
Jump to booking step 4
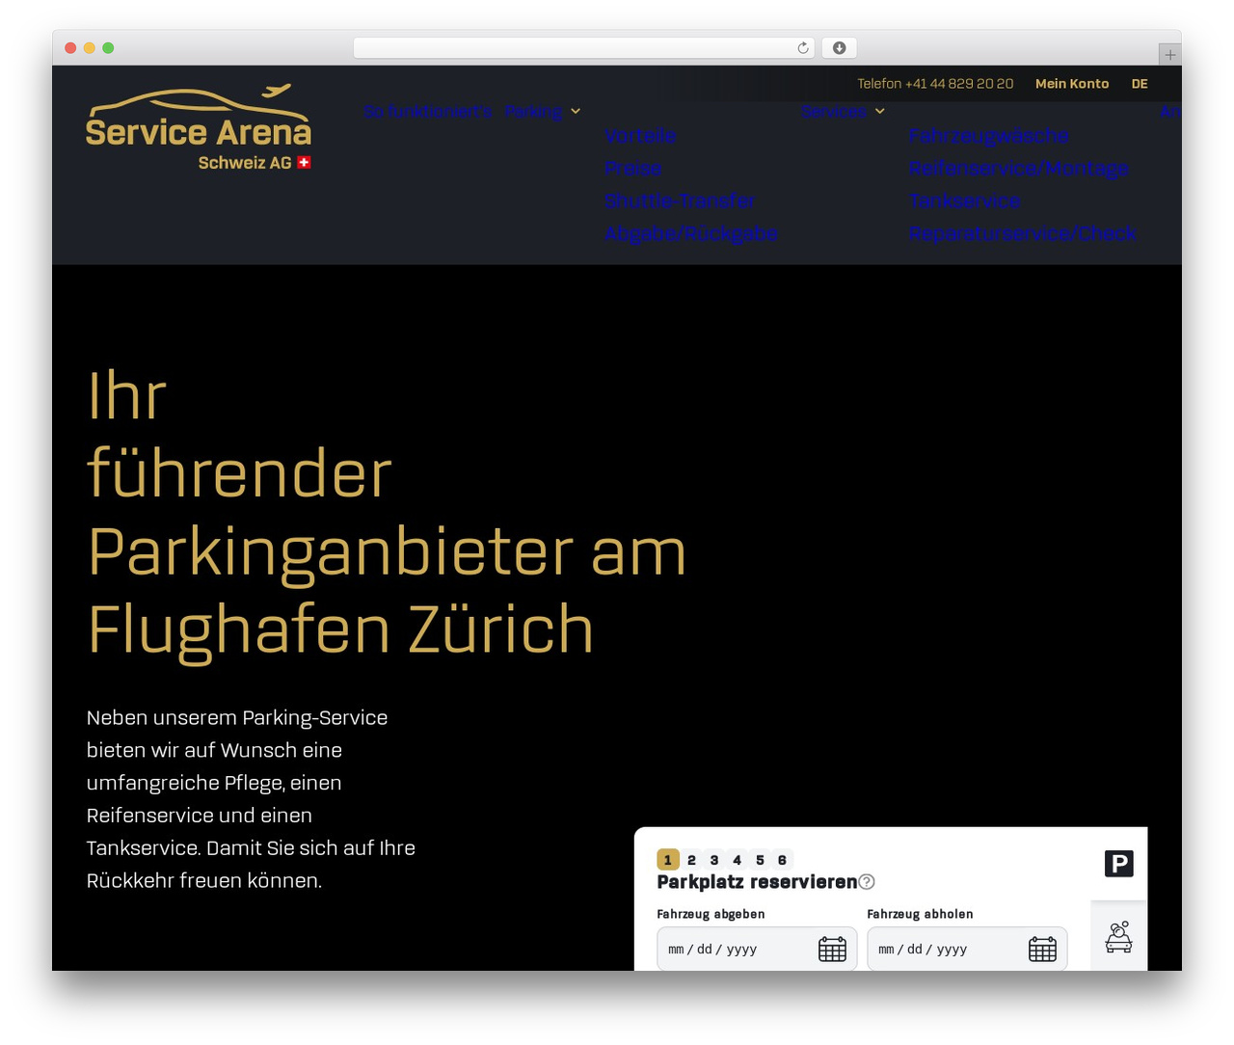coord(737,860)
